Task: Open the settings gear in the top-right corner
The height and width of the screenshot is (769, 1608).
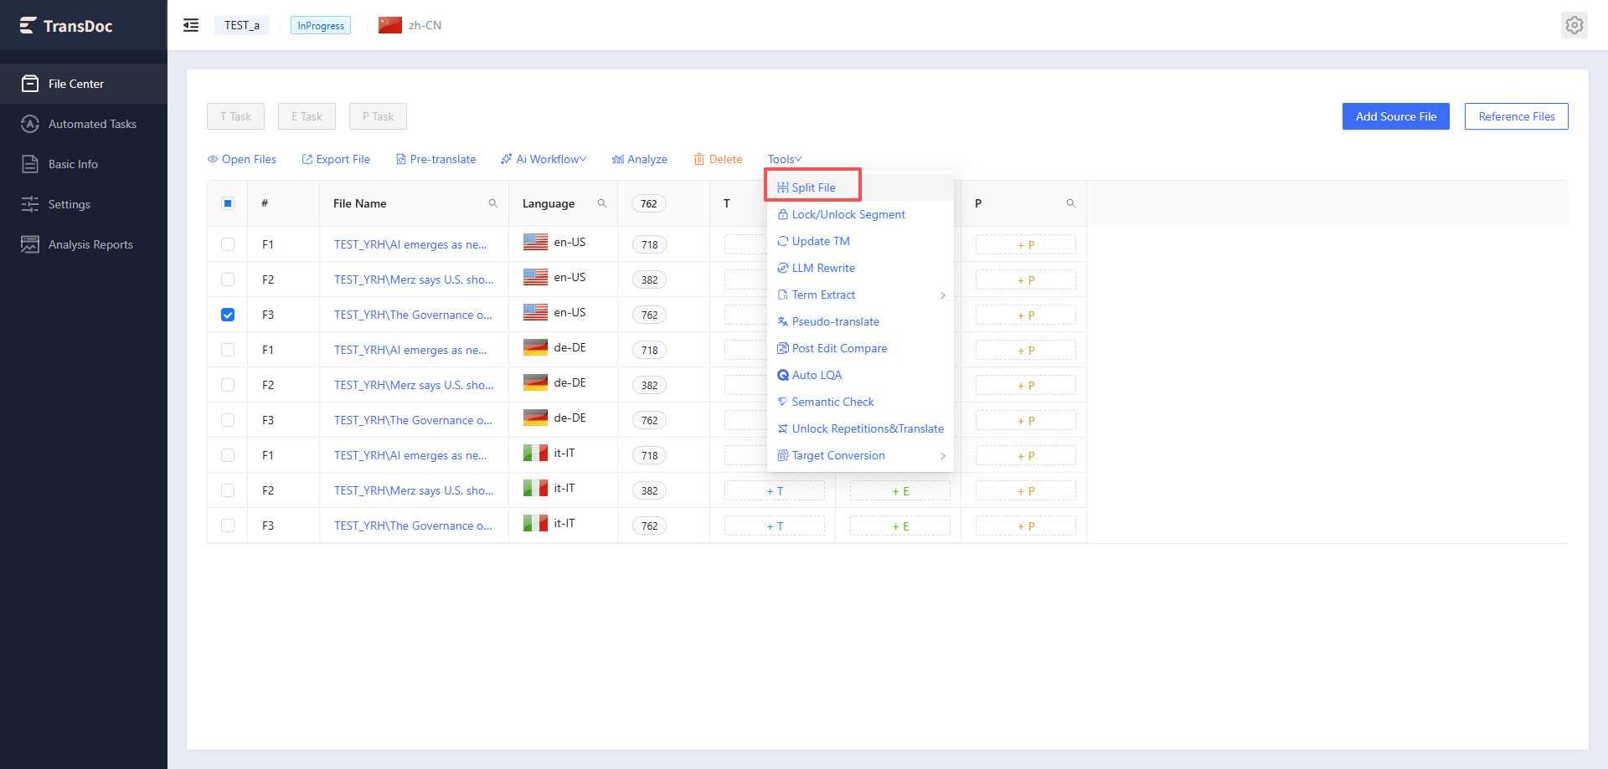Action: click(x=1574, y=25)
